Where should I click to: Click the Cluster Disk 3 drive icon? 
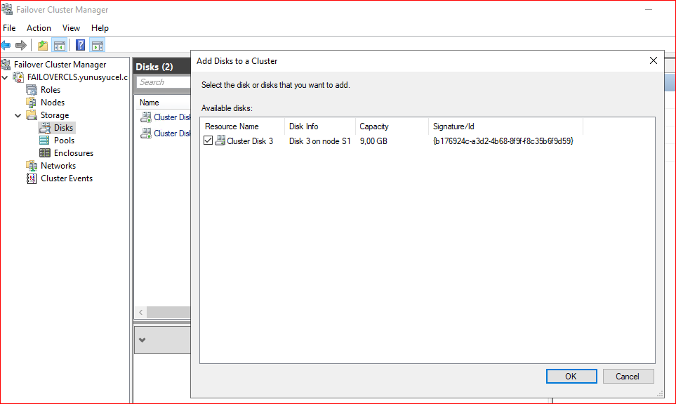220,141
